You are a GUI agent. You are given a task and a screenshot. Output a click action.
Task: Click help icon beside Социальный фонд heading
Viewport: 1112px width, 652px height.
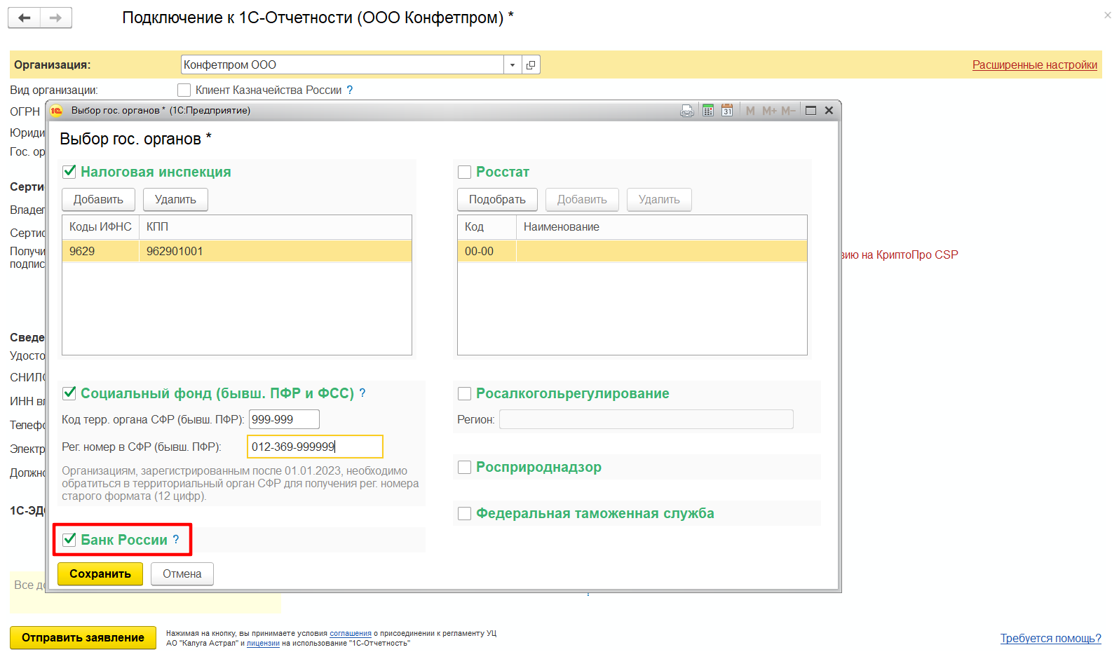click(362, 393)
